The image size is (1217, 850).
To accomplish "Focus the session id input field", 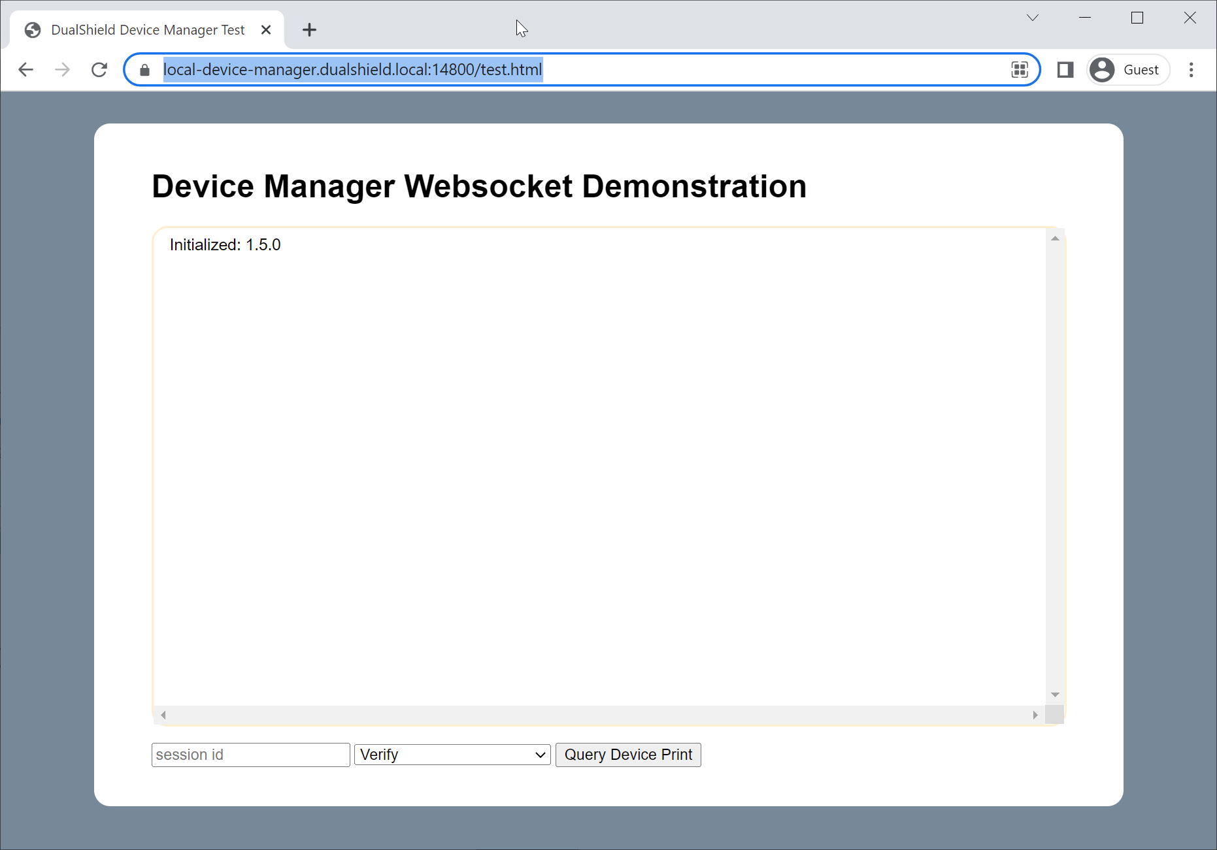I will [x=250, y=755].
